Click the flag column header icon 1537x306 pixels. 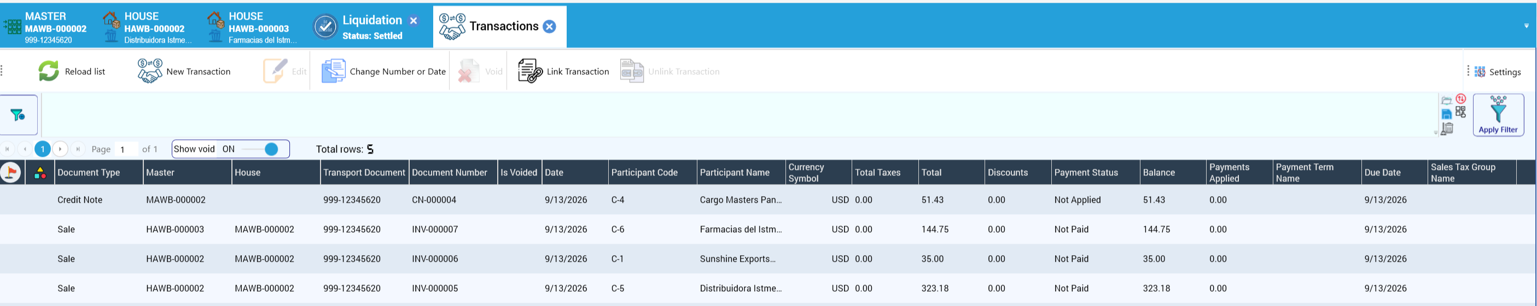click(11, 172)
